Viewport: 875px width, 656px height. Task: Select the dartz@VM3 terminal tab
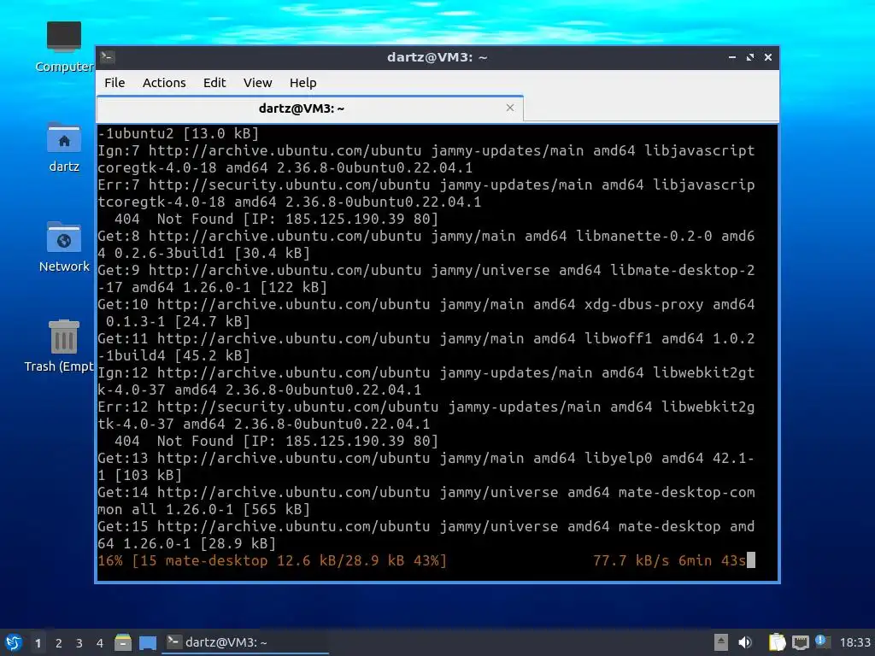pyautogui.click(x=309, y=108)
